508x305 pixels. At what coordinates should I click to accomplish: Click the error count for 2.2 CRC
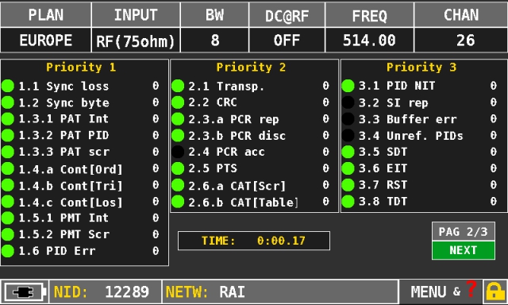click(326, 102)
